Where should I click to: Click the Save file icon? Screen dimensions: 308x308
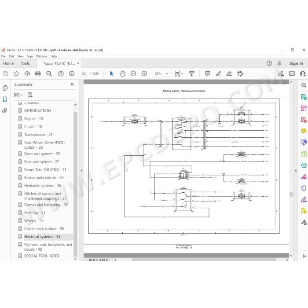(x=5, y=73)
